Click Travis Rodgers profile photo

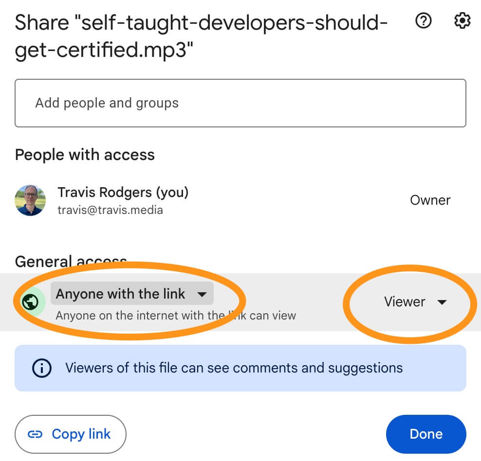pyautogui.click(x=30, y=200)
